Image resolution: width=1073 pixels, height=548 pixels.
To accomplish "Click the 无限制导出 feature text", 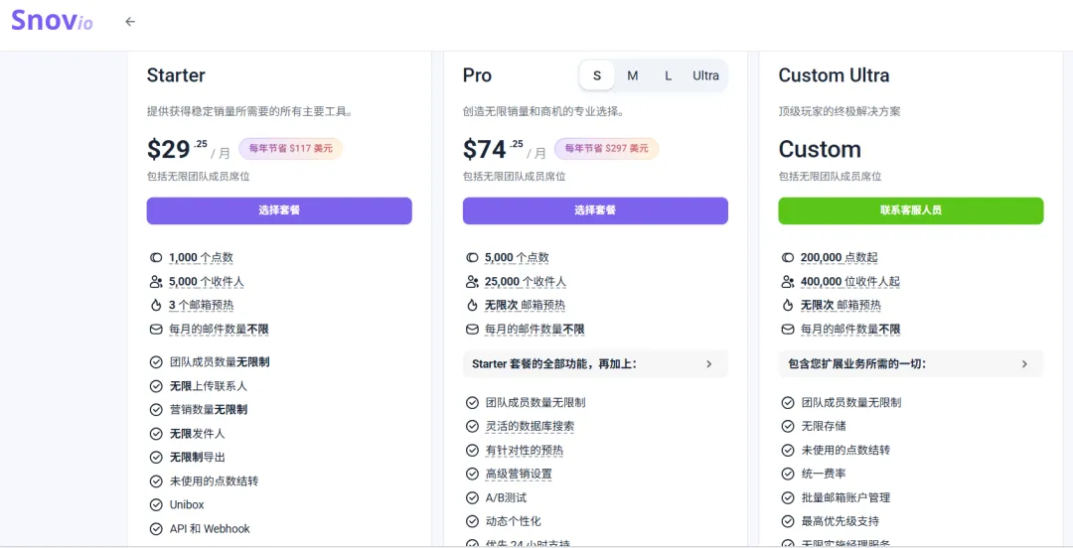I will point(197,457).
